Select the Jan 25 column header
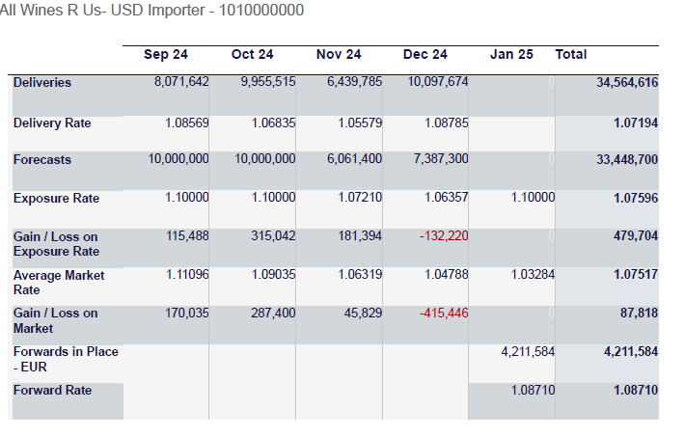Screen dimensions: 684x437 tap(511, 55)
